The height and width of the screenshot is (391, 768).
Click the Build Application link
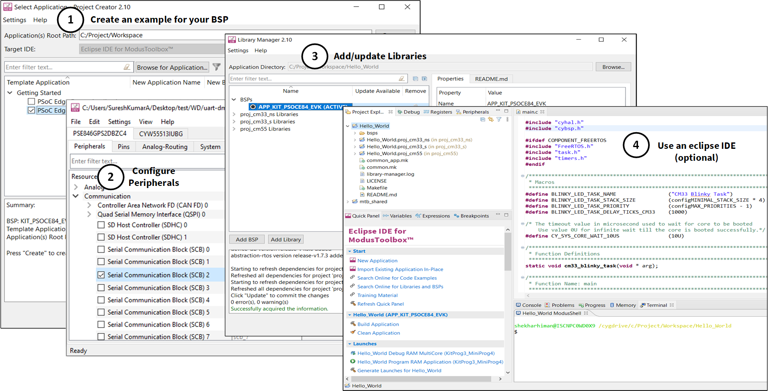[x=378, y=324]
